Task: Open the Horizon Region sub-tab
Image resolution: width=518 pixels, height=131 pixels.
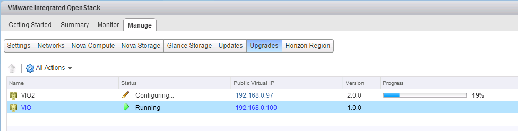Action: pos(308,46)
